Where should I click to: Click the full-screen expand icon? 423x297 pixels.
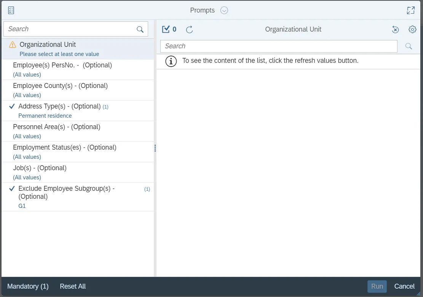click(x=410, y=10)
